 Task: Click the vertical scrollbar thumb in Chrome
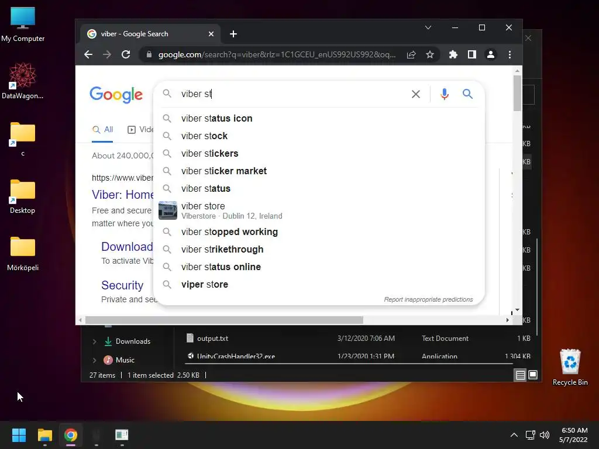[x=517, y=93]
